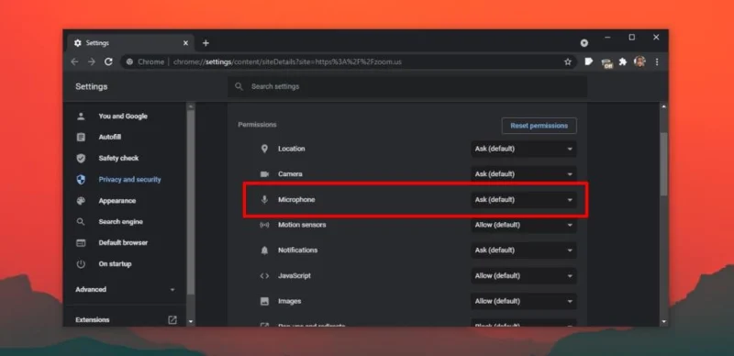This screenshot has width=734, height=356.
Task: Click the Notifications bell icon
Action: point(264,250)
